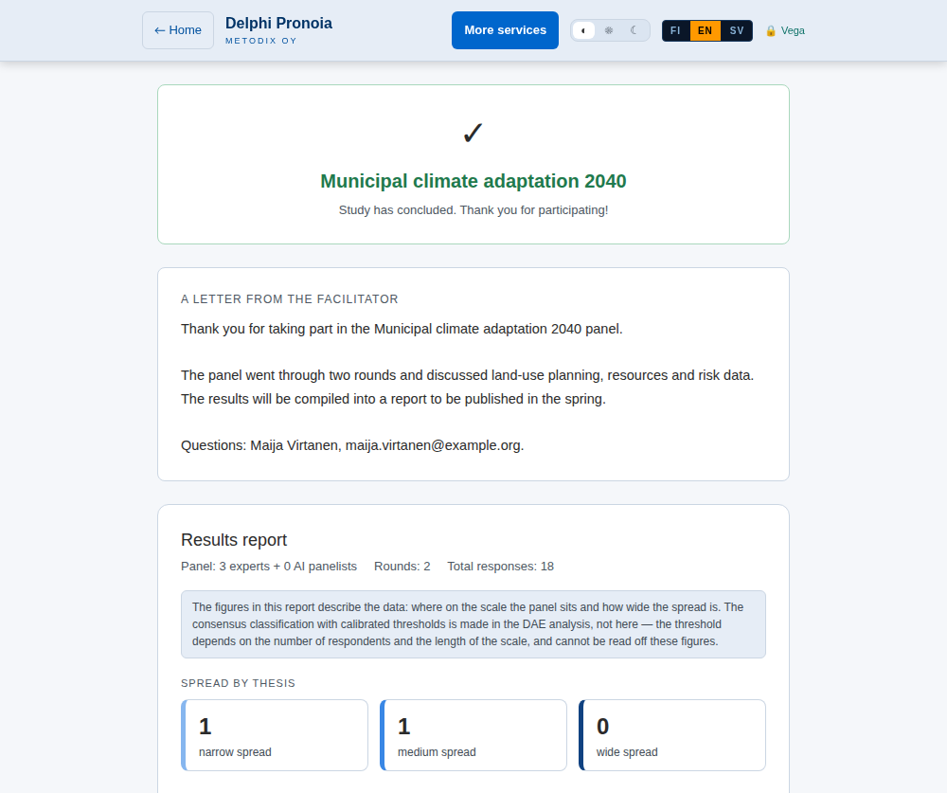Click 'Spread by thesis' section label
The width and height of the screenshot is (947, 793).
pos(238,684)
